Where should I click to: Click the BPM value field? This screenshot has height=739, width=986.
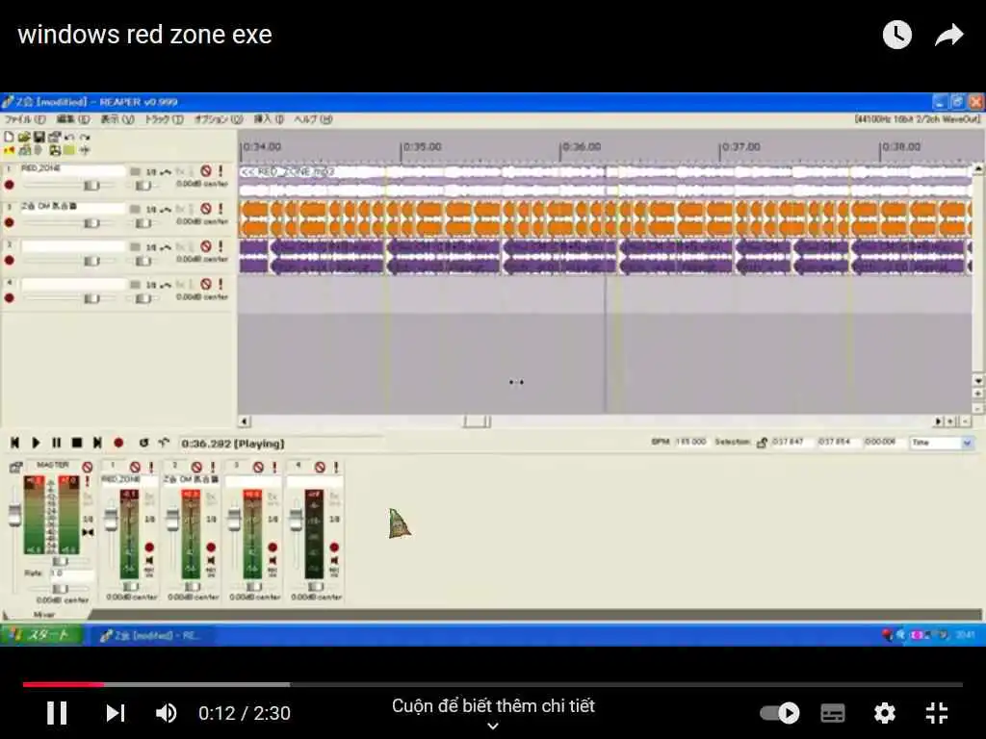691,442
